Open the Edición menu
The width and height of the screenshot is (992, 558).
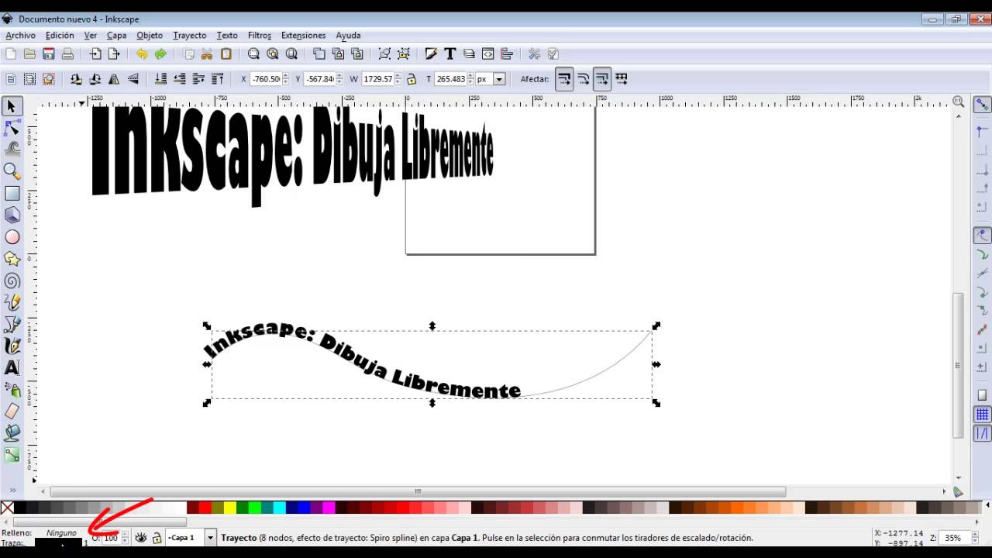tap(60, 35)
